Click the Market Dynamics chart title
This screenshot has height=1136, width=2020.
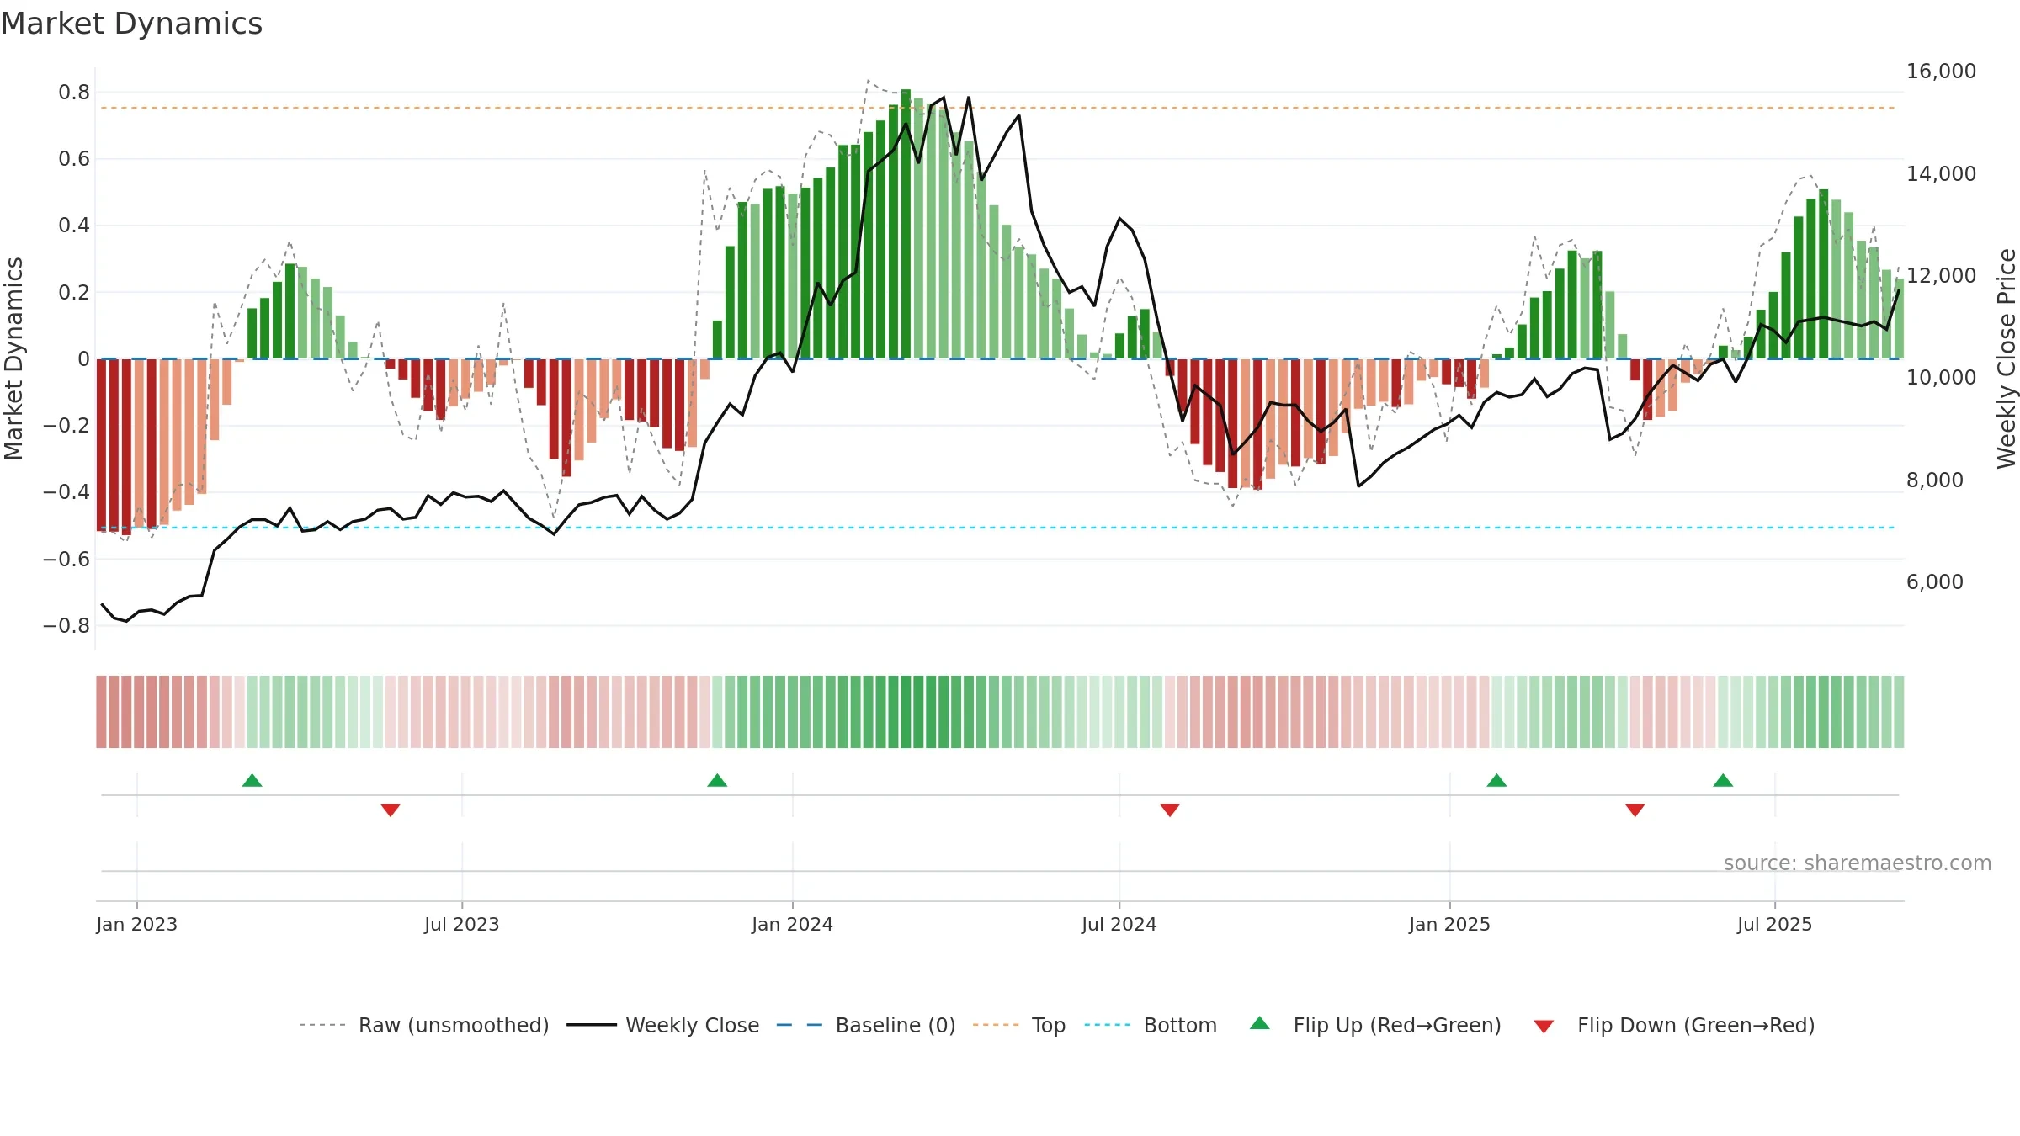point(131,24)
